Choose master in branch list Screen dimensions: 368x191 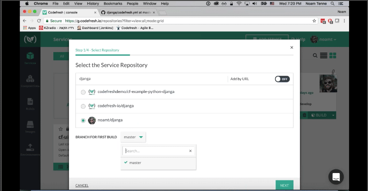tap(158, 162)
